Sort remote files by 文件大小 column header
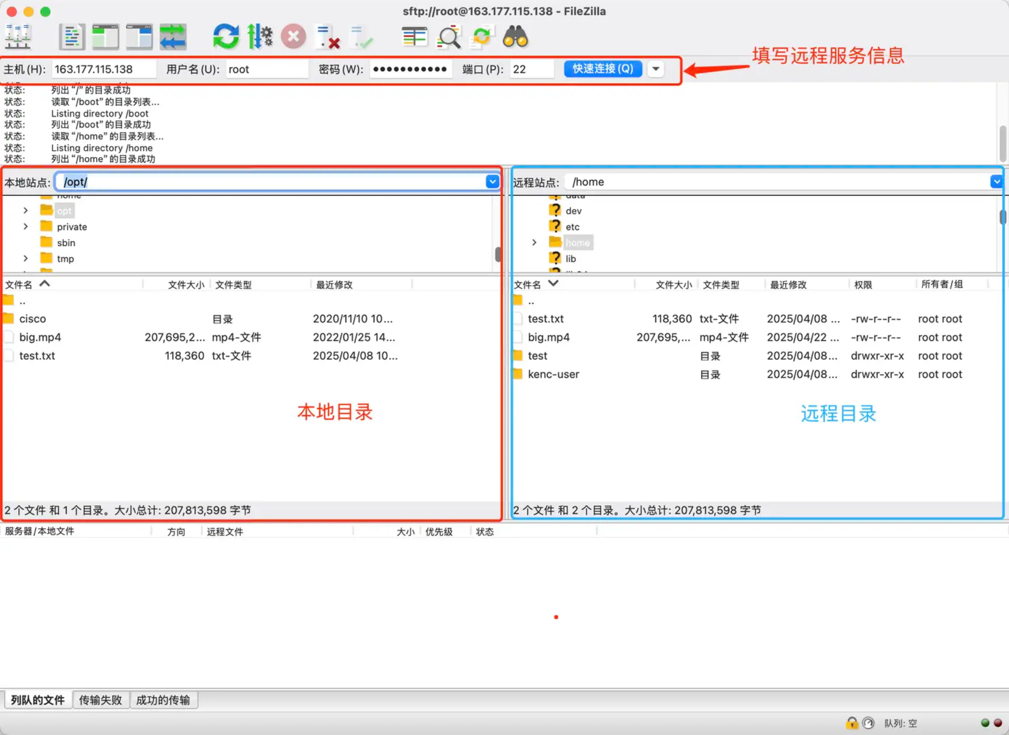Viewport: 1009px width, 735px height. coord(673,285)
